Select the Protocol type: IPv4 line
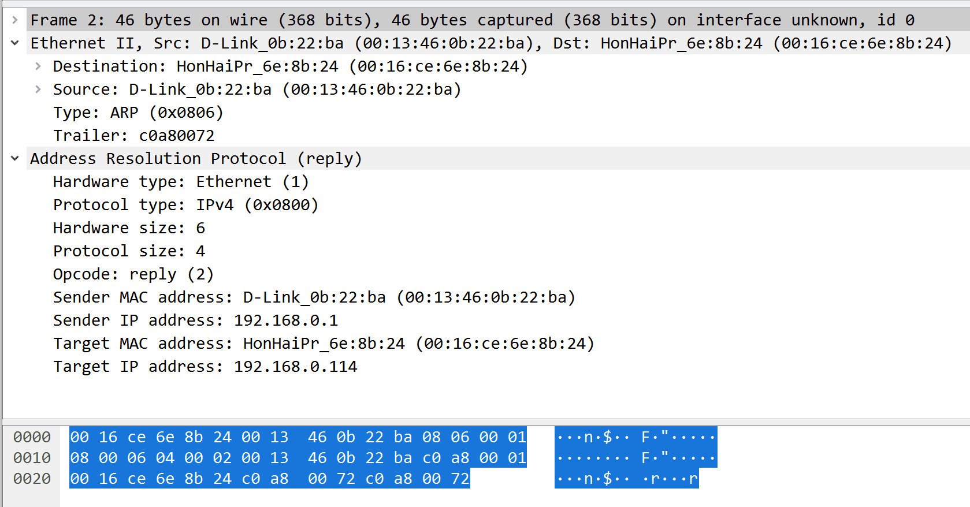 [x=185, y=205]
